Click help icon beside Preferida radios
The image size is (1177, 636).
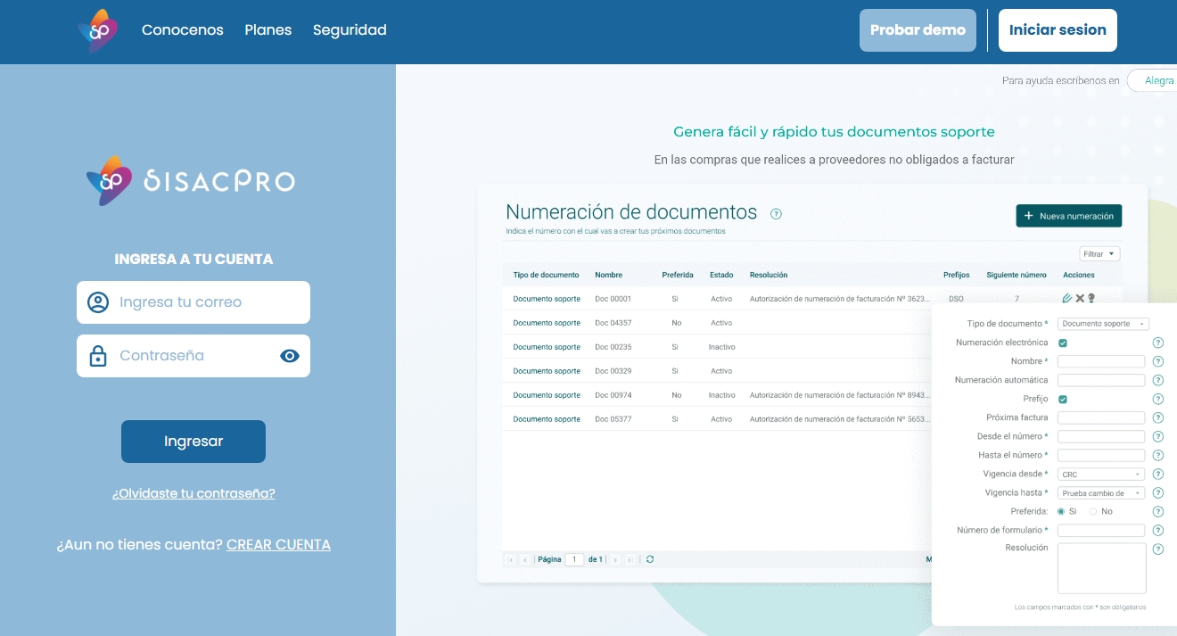tap(1158, 511)
